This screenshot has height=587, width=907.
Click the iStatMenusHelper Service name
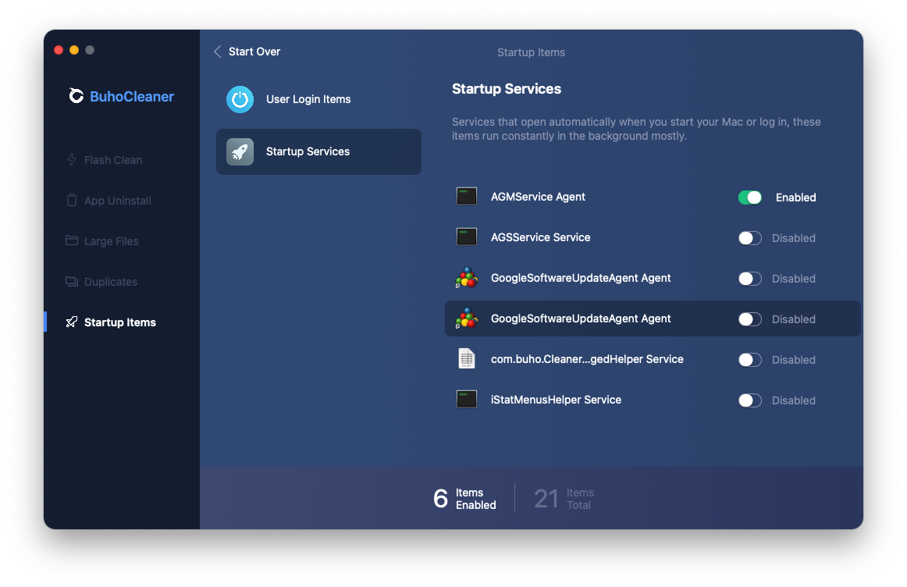click(556, 400)
